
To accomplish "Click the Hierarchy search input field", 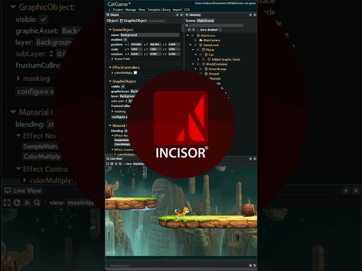I will 216,25.
